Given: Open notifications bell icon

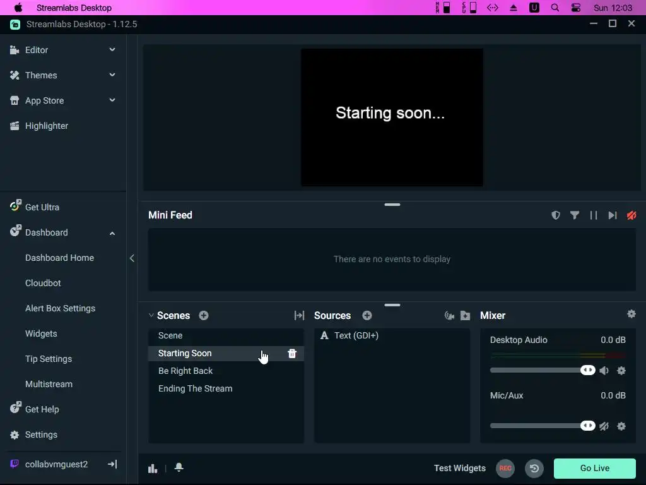Looking at the screenshot, I should [179, 468].
